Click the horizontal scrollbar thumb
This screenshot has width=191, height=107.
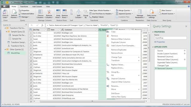[92, 101]
